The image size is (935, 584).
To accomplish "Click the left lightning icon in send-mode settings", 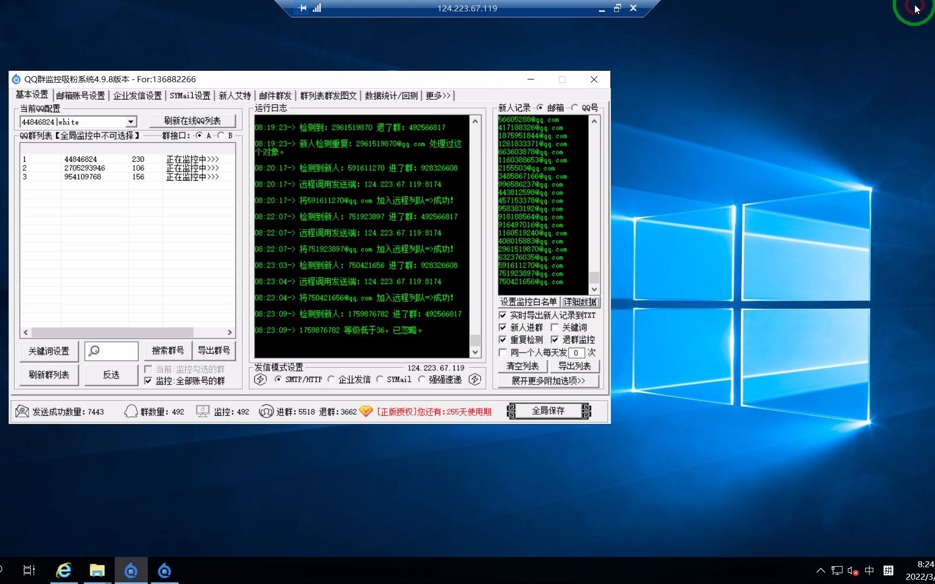I will pos(260,380).
